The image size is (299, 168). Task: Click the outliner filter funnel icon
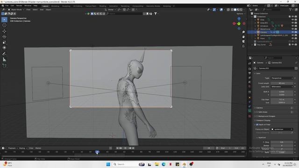[x=290, y=9]
